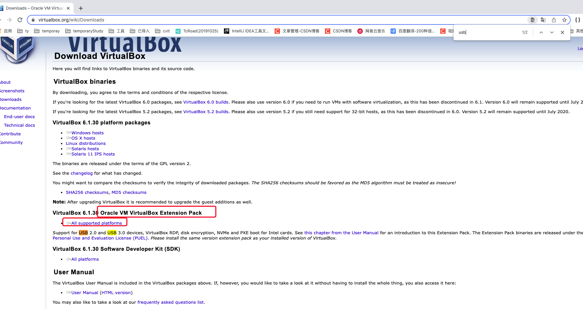Open the Documentation sidebar link

click(15, 108)
